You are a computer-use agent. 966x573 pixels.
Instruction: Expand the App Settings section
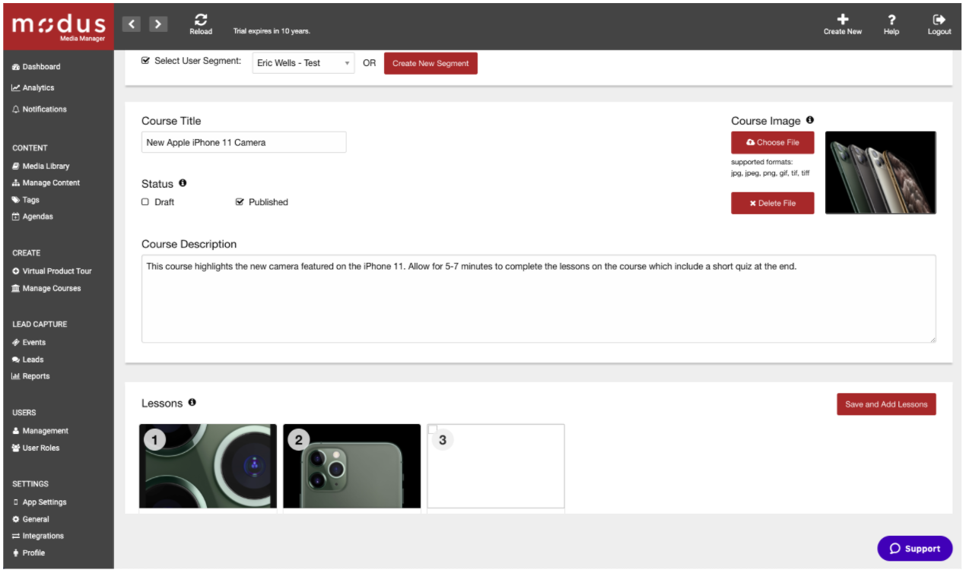pos(43,502)
